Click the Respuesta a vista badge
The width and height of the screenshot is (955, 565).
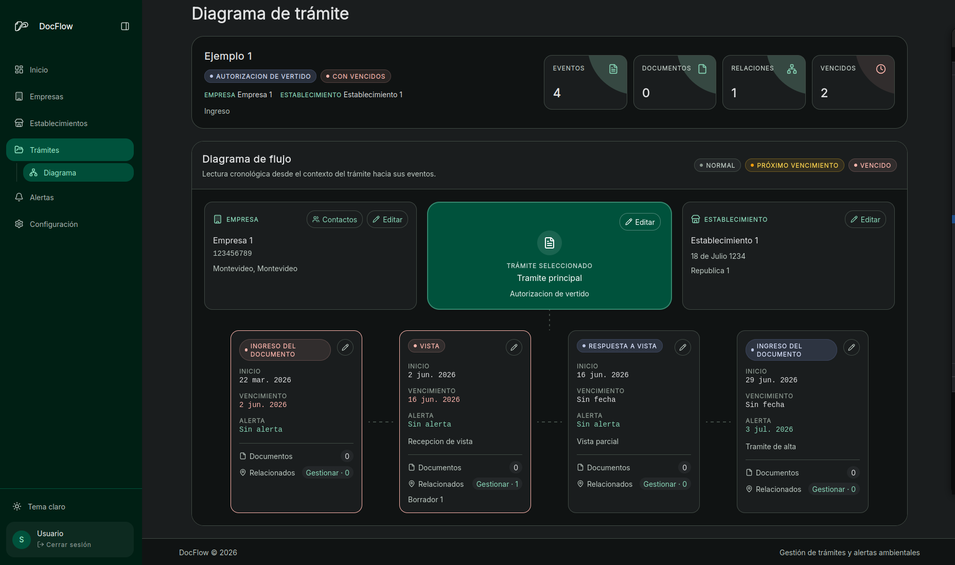tap(620, 346)
